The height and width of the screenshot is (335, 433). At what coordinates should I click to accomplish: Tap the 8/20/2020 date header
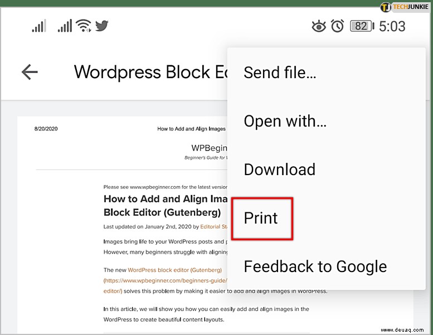(46, 129)
